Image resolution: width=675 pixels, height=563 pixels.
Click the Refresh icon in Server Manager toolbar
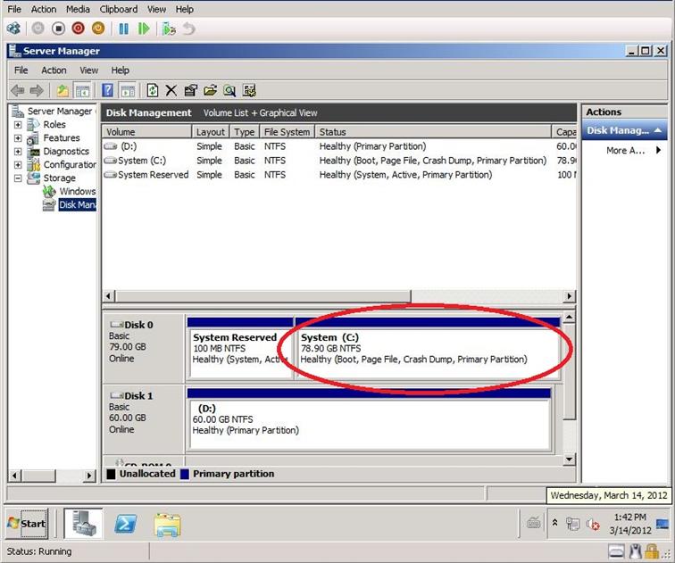(x=153, y=90)
